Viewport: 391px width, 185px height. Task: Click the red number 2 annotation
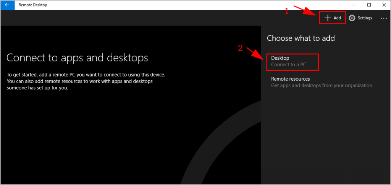pyautogui.click(x=240, y=48)
